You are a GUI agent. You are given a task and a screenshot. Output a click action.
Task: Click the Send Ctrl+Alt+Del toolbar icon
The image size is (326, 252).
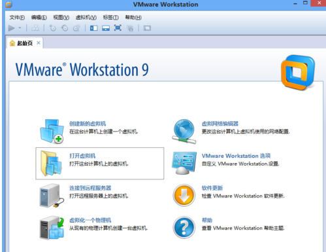point(35,28)
